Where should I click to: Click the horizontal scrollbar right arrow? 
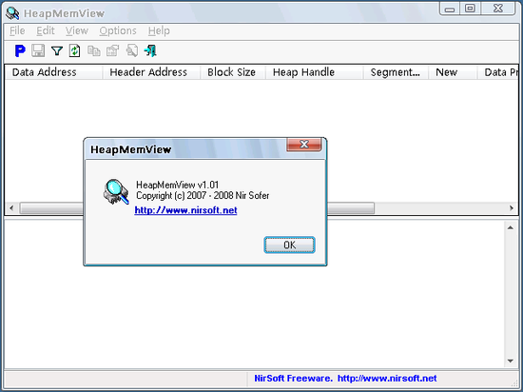click(x=512, y=208)
